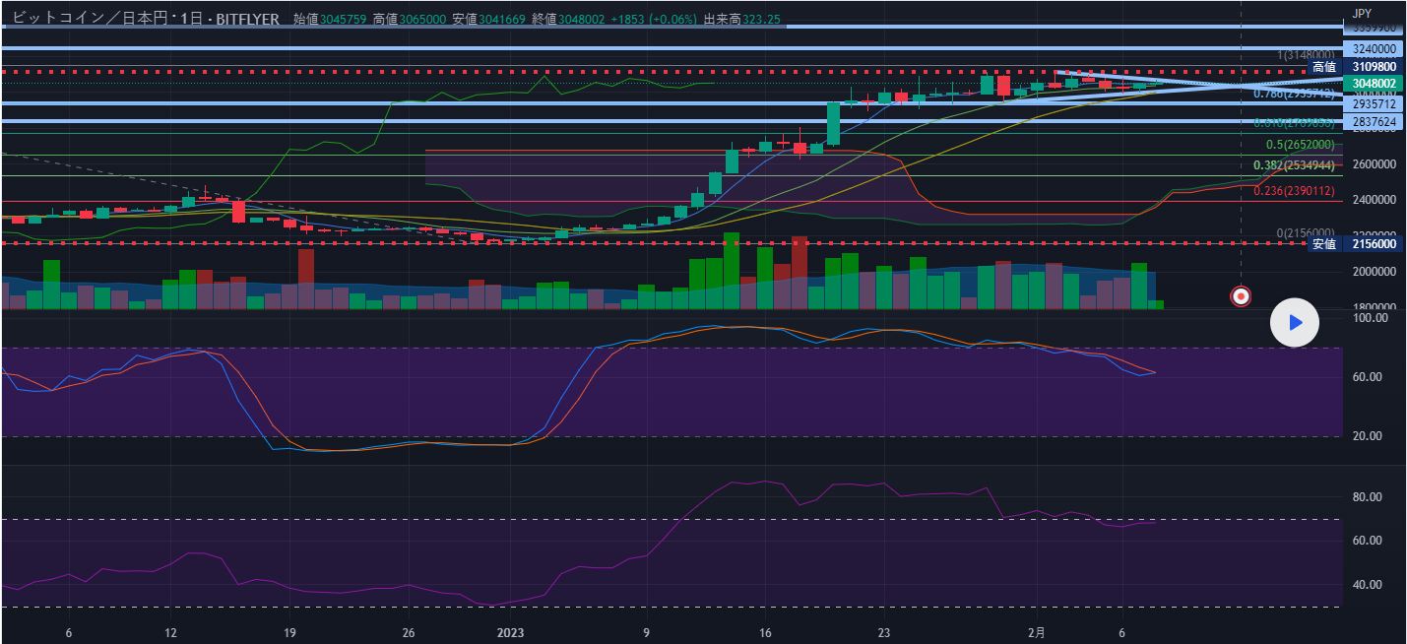
Task: Open the JPY currency selector
Action: pyautogui.click(x=1361, y=13)
